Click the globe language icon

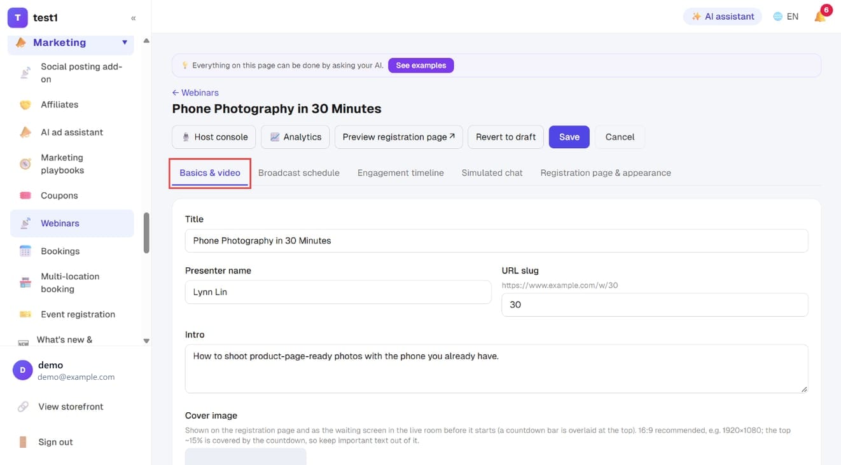777,17
